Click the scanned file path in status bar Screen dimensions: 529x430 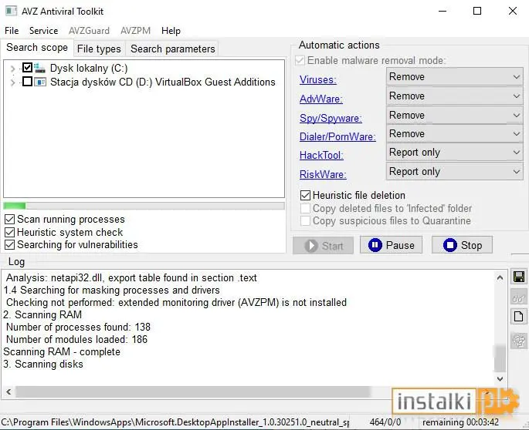coord(175,422)
